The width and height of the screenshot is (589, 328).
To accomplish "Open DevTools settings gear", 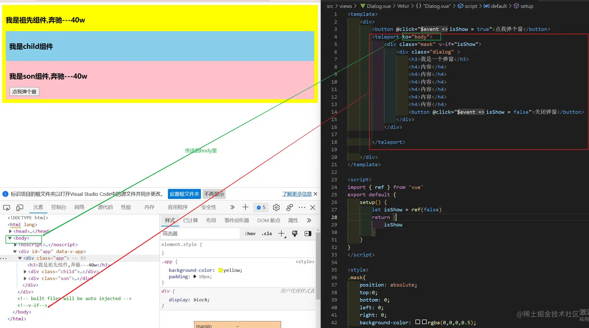I will point(276,207).
